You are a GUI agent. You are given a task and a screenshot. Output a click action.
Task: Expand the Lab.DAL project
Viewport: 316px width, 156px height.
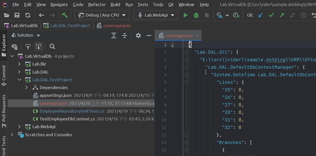click(19, 72)
